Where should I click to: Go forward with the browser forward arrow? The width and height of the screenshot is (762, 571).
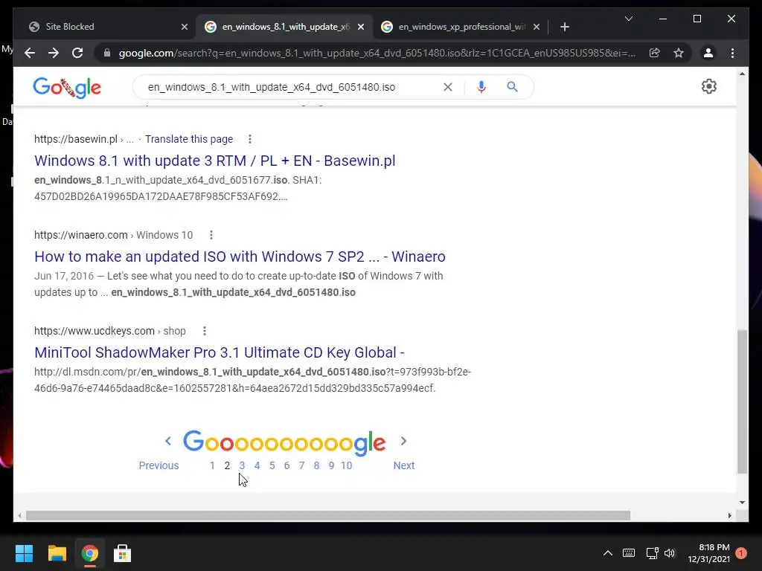tap(54, 53)
